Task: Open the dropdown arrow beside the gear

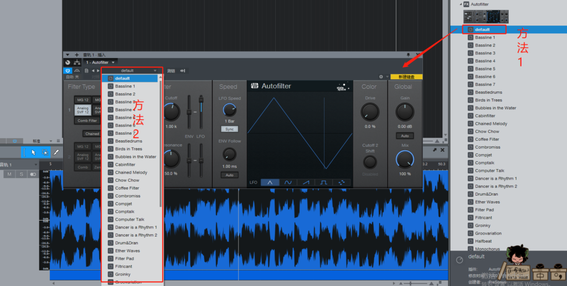Action: click(387, 76)
